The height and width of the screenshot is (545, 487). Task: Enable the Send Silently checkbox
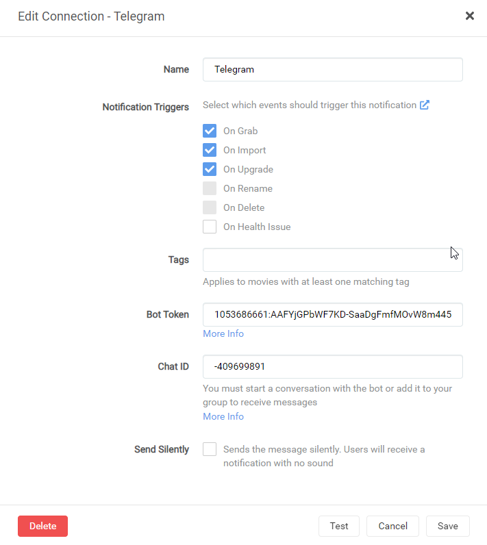click(x=210, y=449)
